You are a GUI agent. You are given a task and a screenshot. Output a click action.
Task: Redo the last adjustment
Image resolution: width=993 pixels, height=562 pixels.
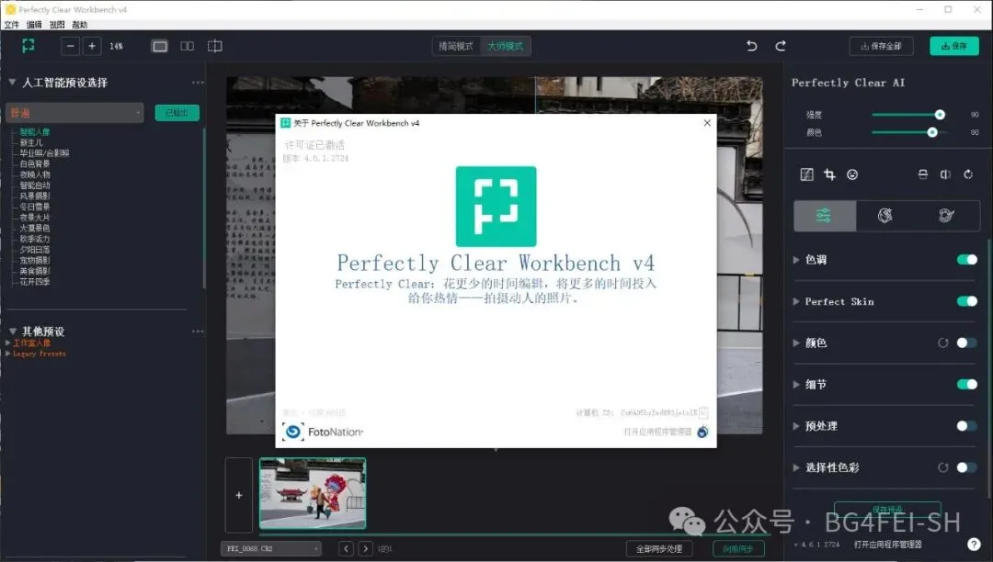[x=781, y=46]
